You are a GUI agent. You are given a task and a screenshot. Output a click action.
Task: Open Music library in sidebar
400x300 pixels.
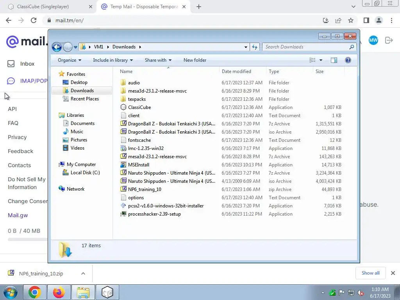(x=77, y=131)
